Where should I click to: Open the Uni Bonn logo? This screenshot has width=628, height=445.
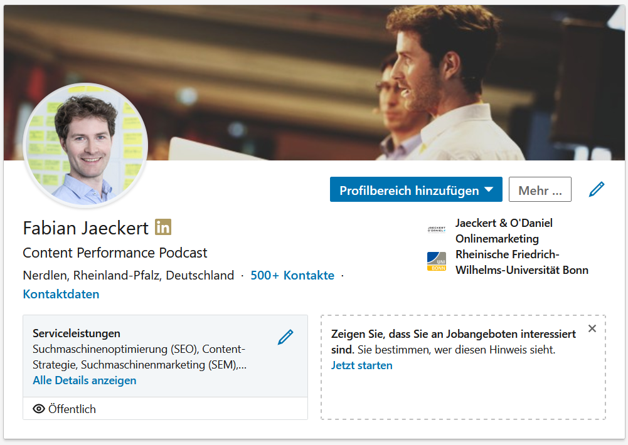(437, 261)
